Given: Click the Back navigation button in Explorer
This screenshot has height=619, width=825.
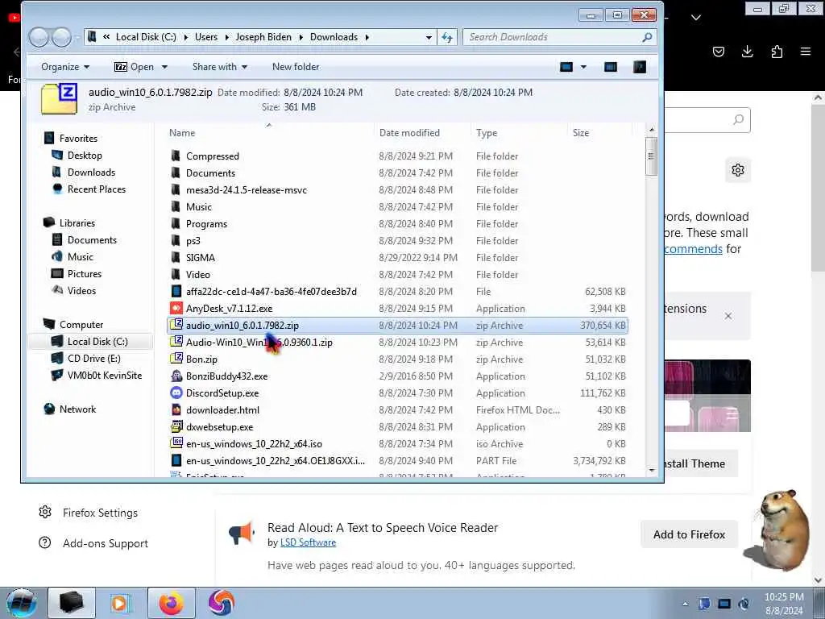Looking at the screenshot, I should (39, 37).
